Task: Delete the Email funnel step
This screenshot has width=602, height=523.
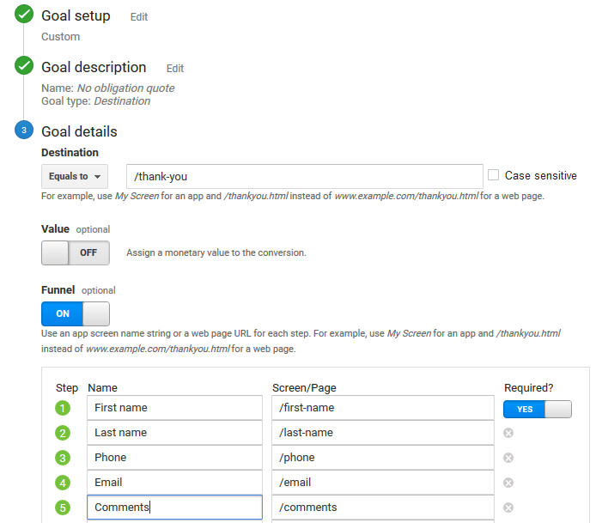Action: pyautogui.click(x=508, y=483)
